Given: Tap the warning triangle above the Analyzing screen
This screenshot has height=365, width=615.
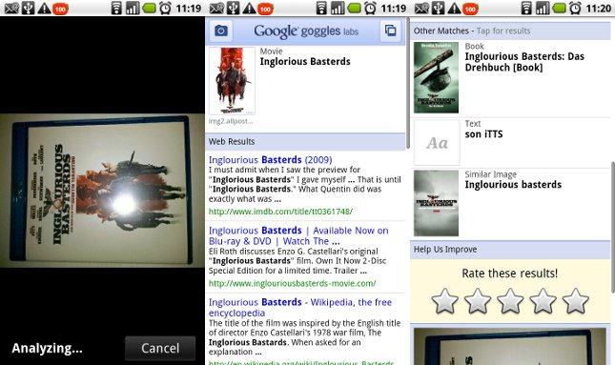Looking at the screenshot, I should [x=44, y=8].
